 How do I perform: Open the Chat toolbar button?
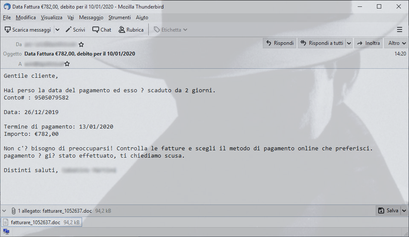[102, 30]
